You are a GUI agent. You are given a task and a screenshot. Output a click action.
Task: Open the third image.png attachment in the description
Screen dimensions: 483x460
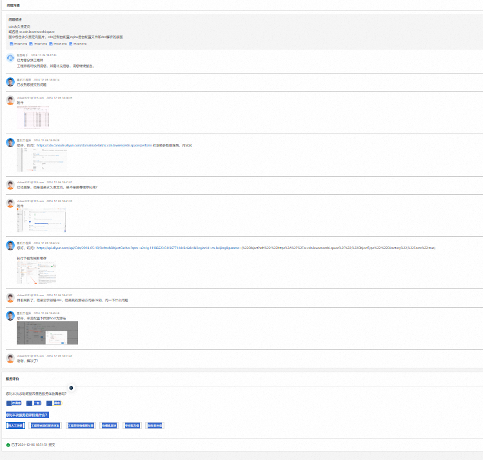click(x=58, y=44)
